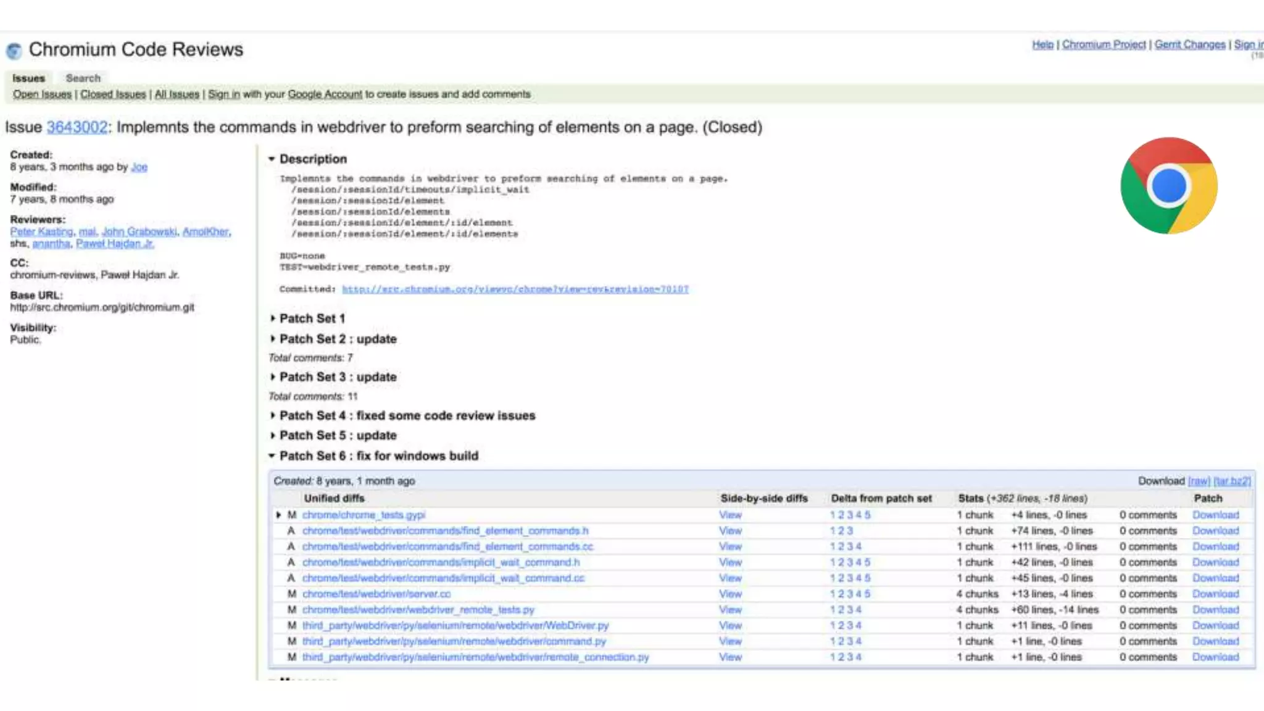
Task: Click the large Chrome logo image
Action: [1168, 185]
